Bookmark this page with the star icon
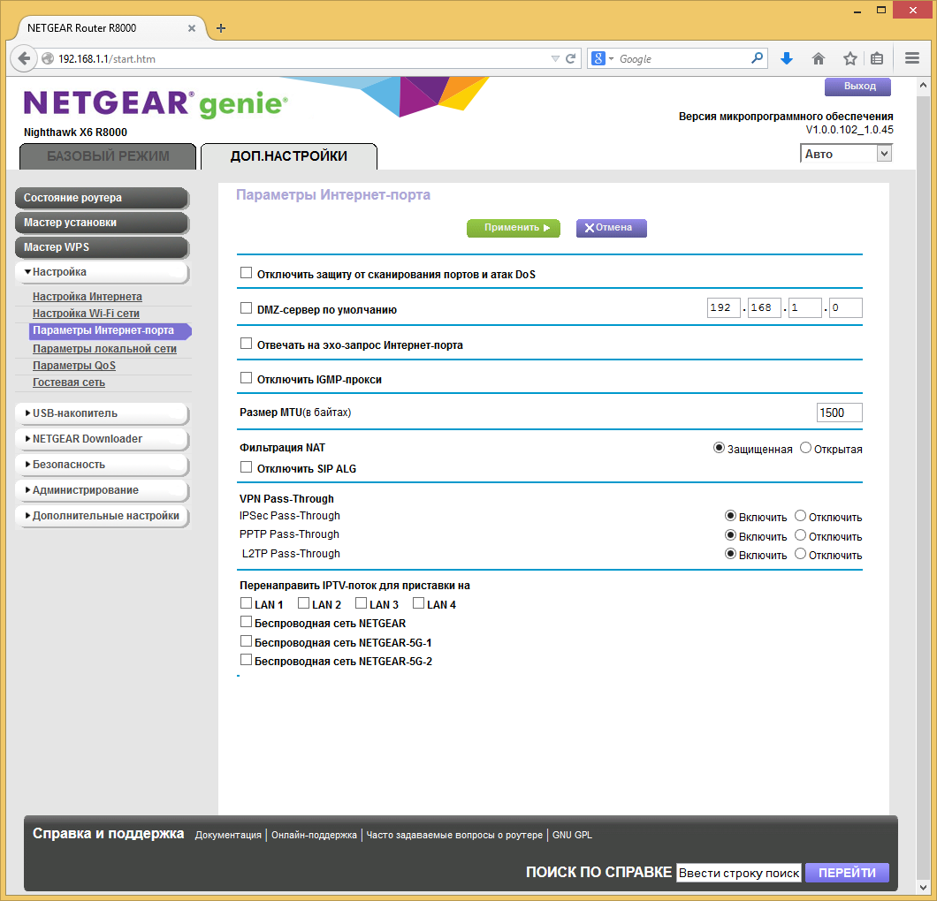The image size is (937, 901). pyautogui.click(x=849, y=58)
